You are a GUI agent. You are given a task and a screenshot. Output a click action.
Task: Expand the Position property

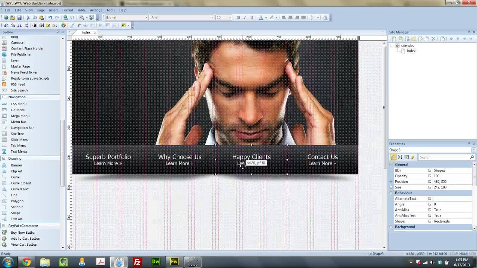coord(391,182)
